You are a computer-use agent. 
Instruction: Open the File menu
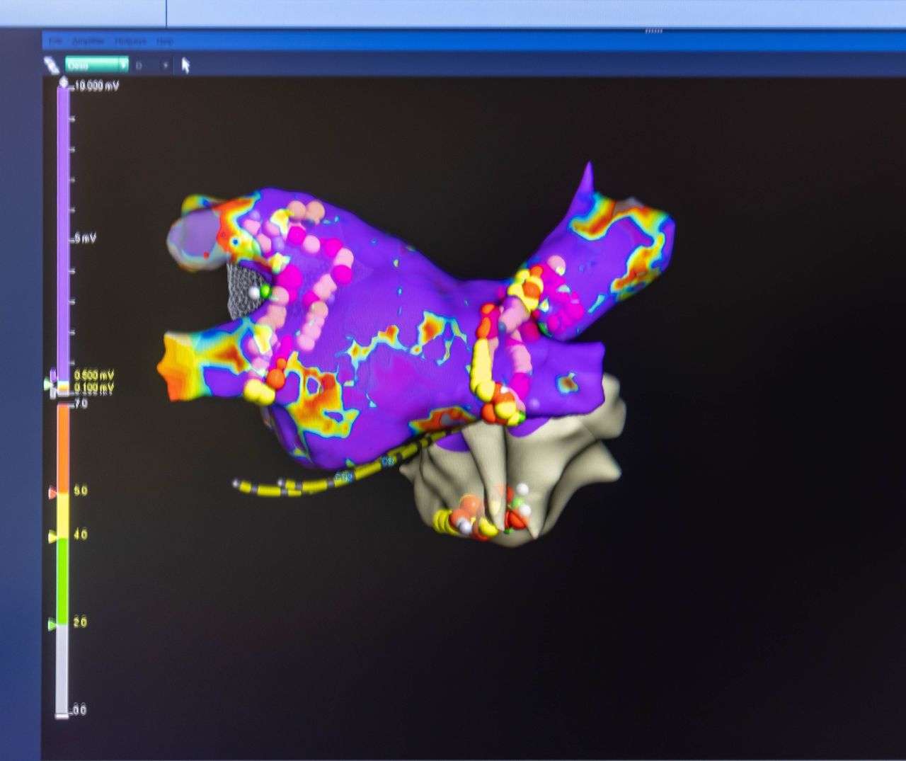(55, 42)
